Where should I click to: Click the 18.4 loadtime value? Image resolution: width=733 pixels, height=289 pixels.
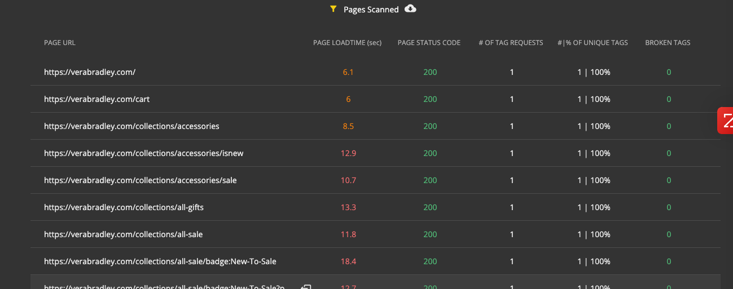coord(348,261)
